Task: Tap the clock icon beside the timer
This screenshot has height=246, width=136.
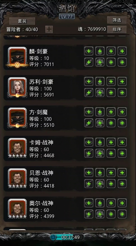Action: pyautogui.click(x=53, y=237)
